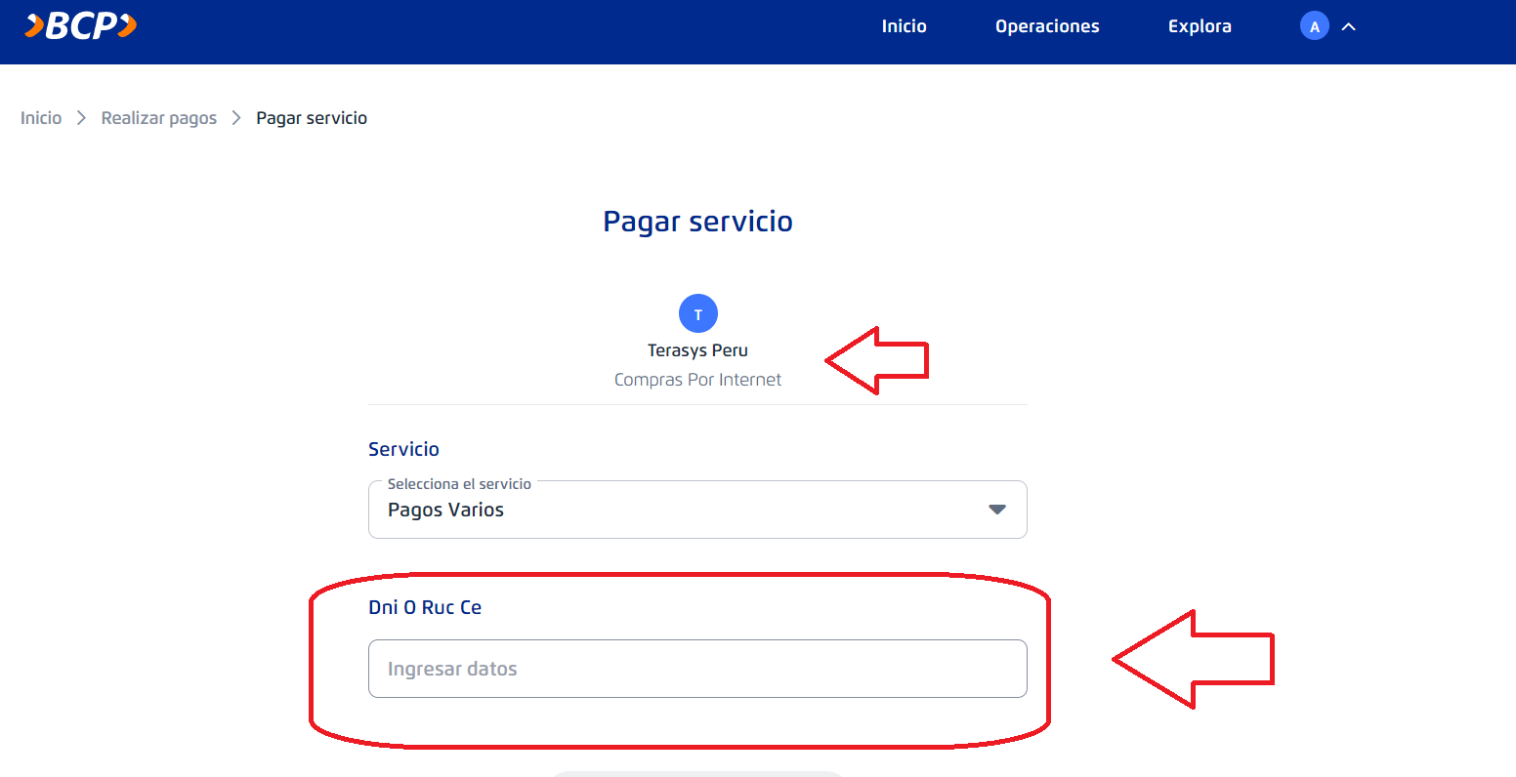Screen dimensions: 1516x777
Task: Go to Inicio in top navigation
Action: click(x=904, y=26)
